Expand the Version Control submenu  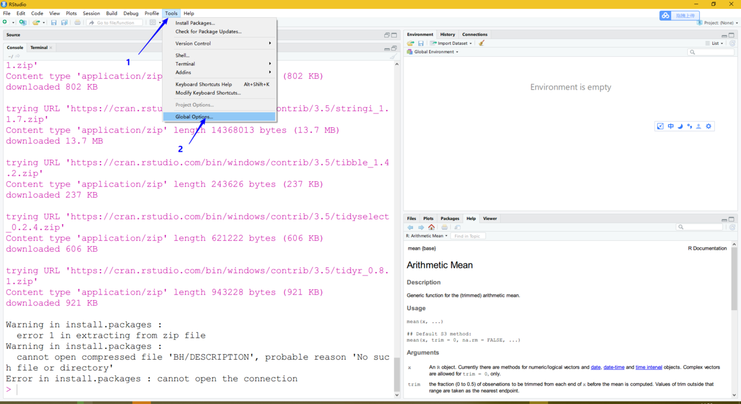[x=220, y=43]
